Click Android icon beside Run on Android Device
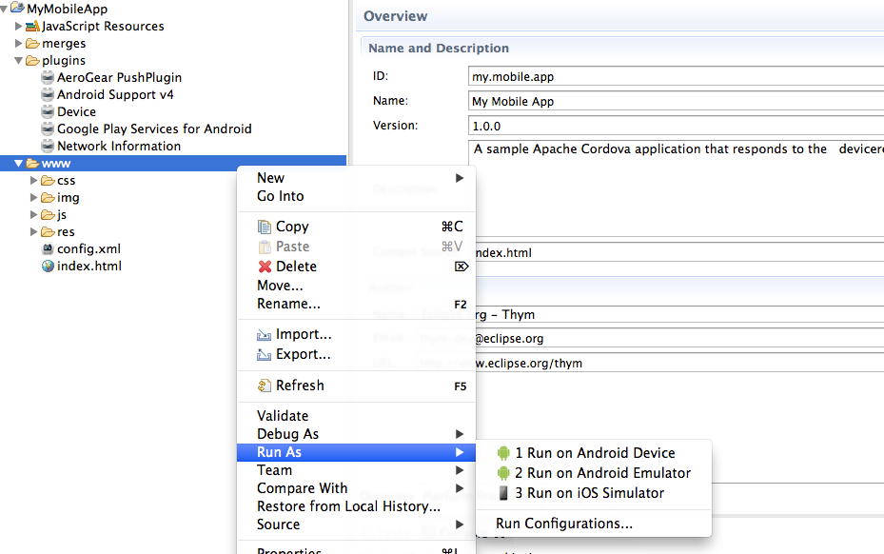884x554 pixels. (503, 453)
